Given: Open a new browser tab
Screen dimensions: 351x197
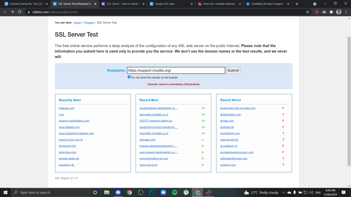Looking at the screenshot, I should 297,4.
